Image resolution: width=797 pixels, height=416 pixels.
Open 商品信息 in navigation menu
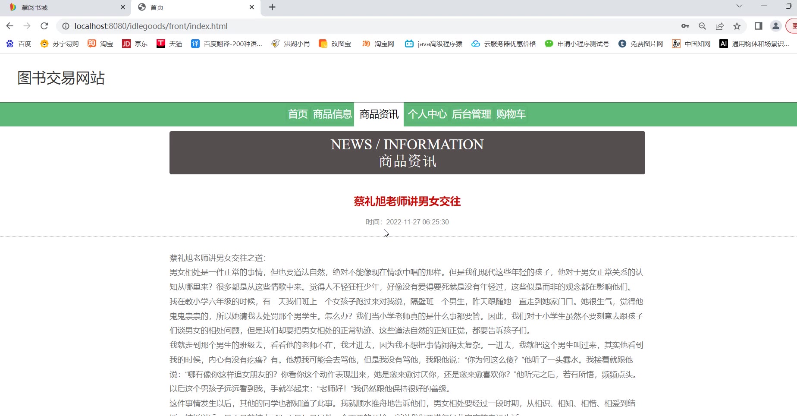[332, 114]
